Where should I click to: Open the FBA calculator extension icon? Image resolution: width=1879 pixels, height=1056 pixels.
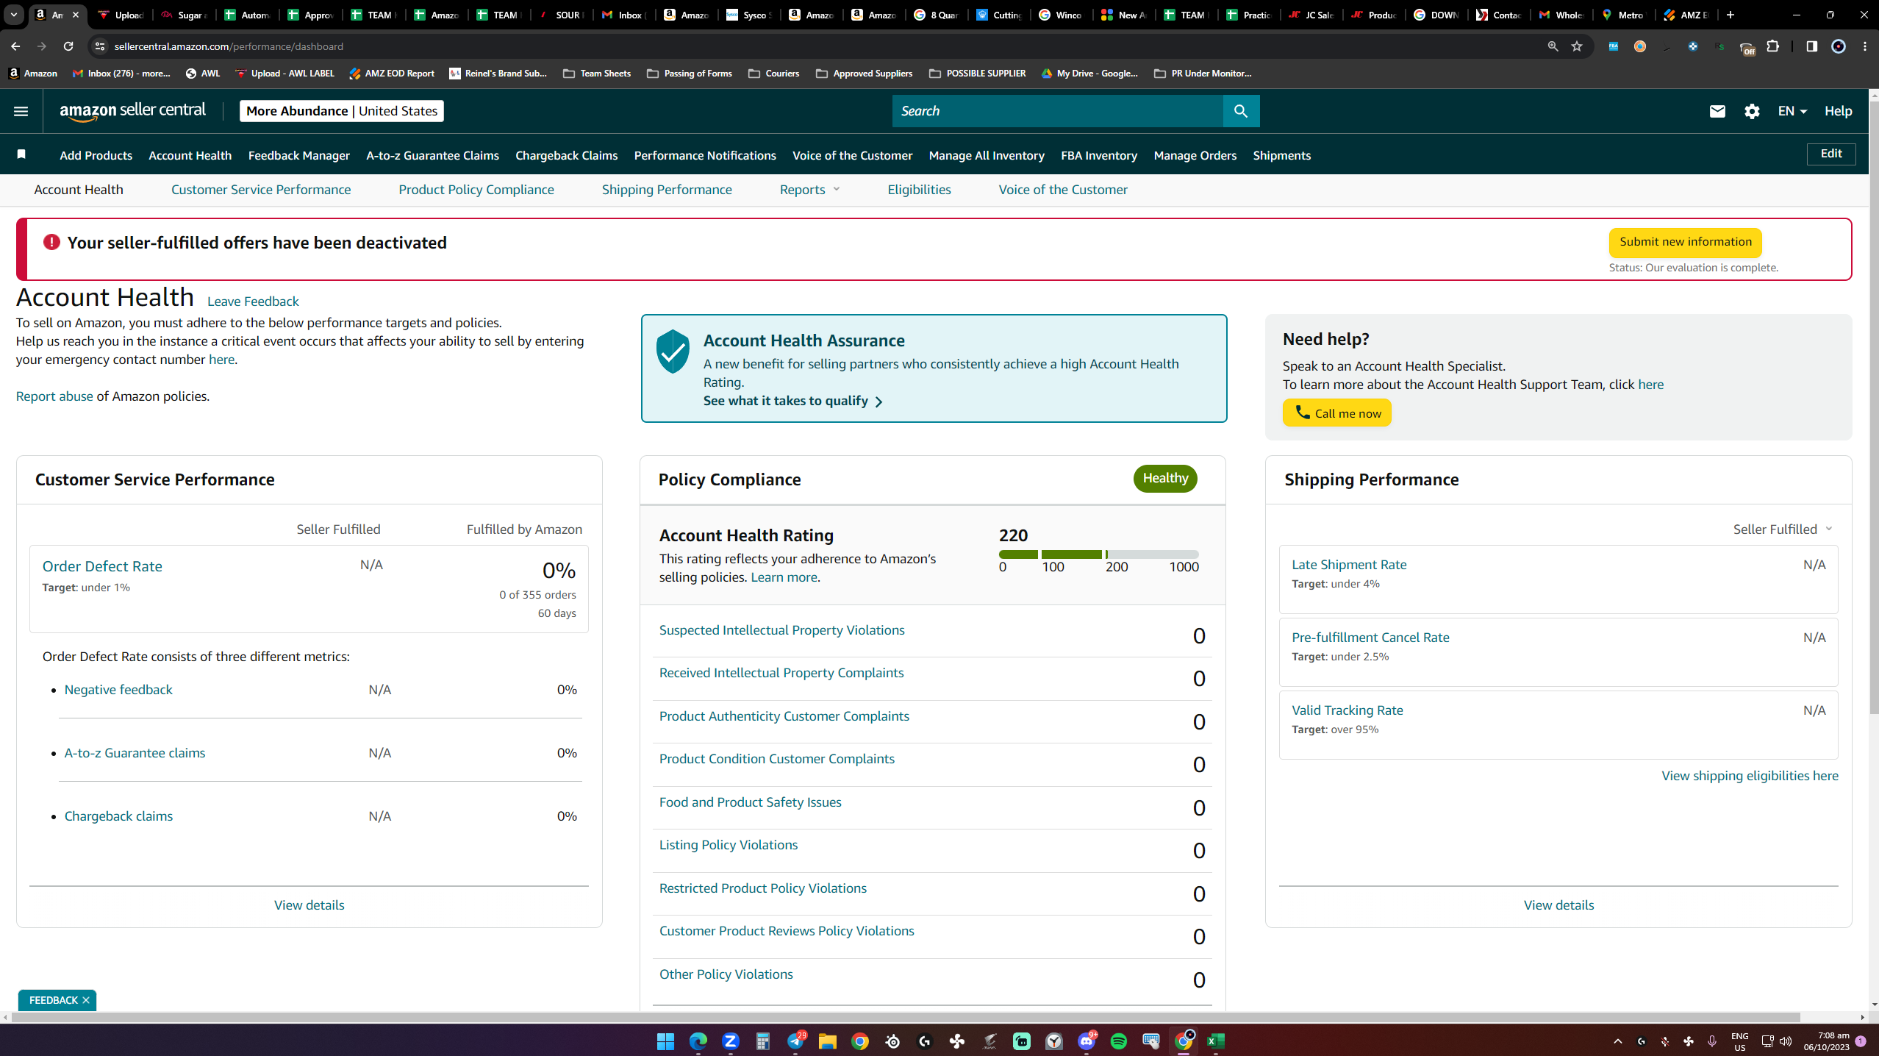point(1614,46)
